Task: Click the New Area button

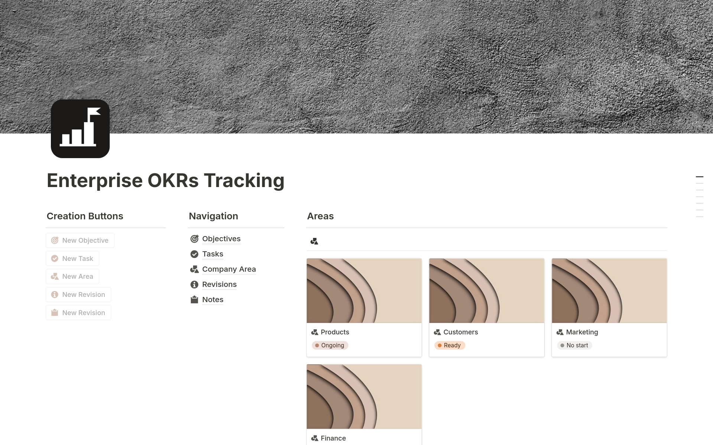Action: point(72,276)
